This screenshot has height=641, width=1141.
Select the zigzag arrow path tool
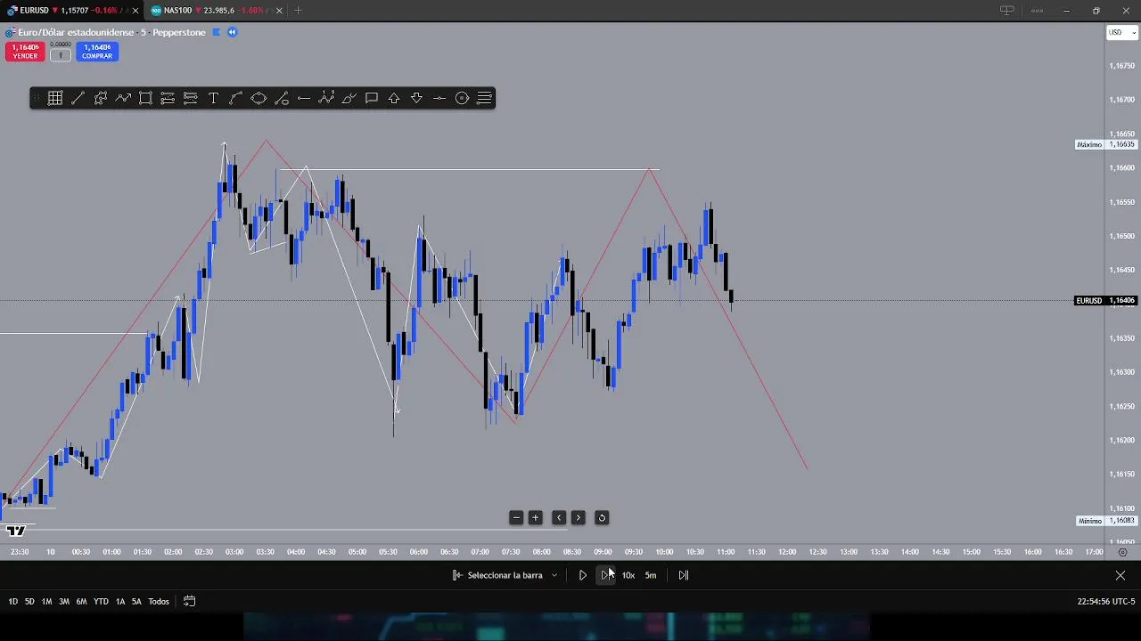pyautogui.click(x=123, y=98)
